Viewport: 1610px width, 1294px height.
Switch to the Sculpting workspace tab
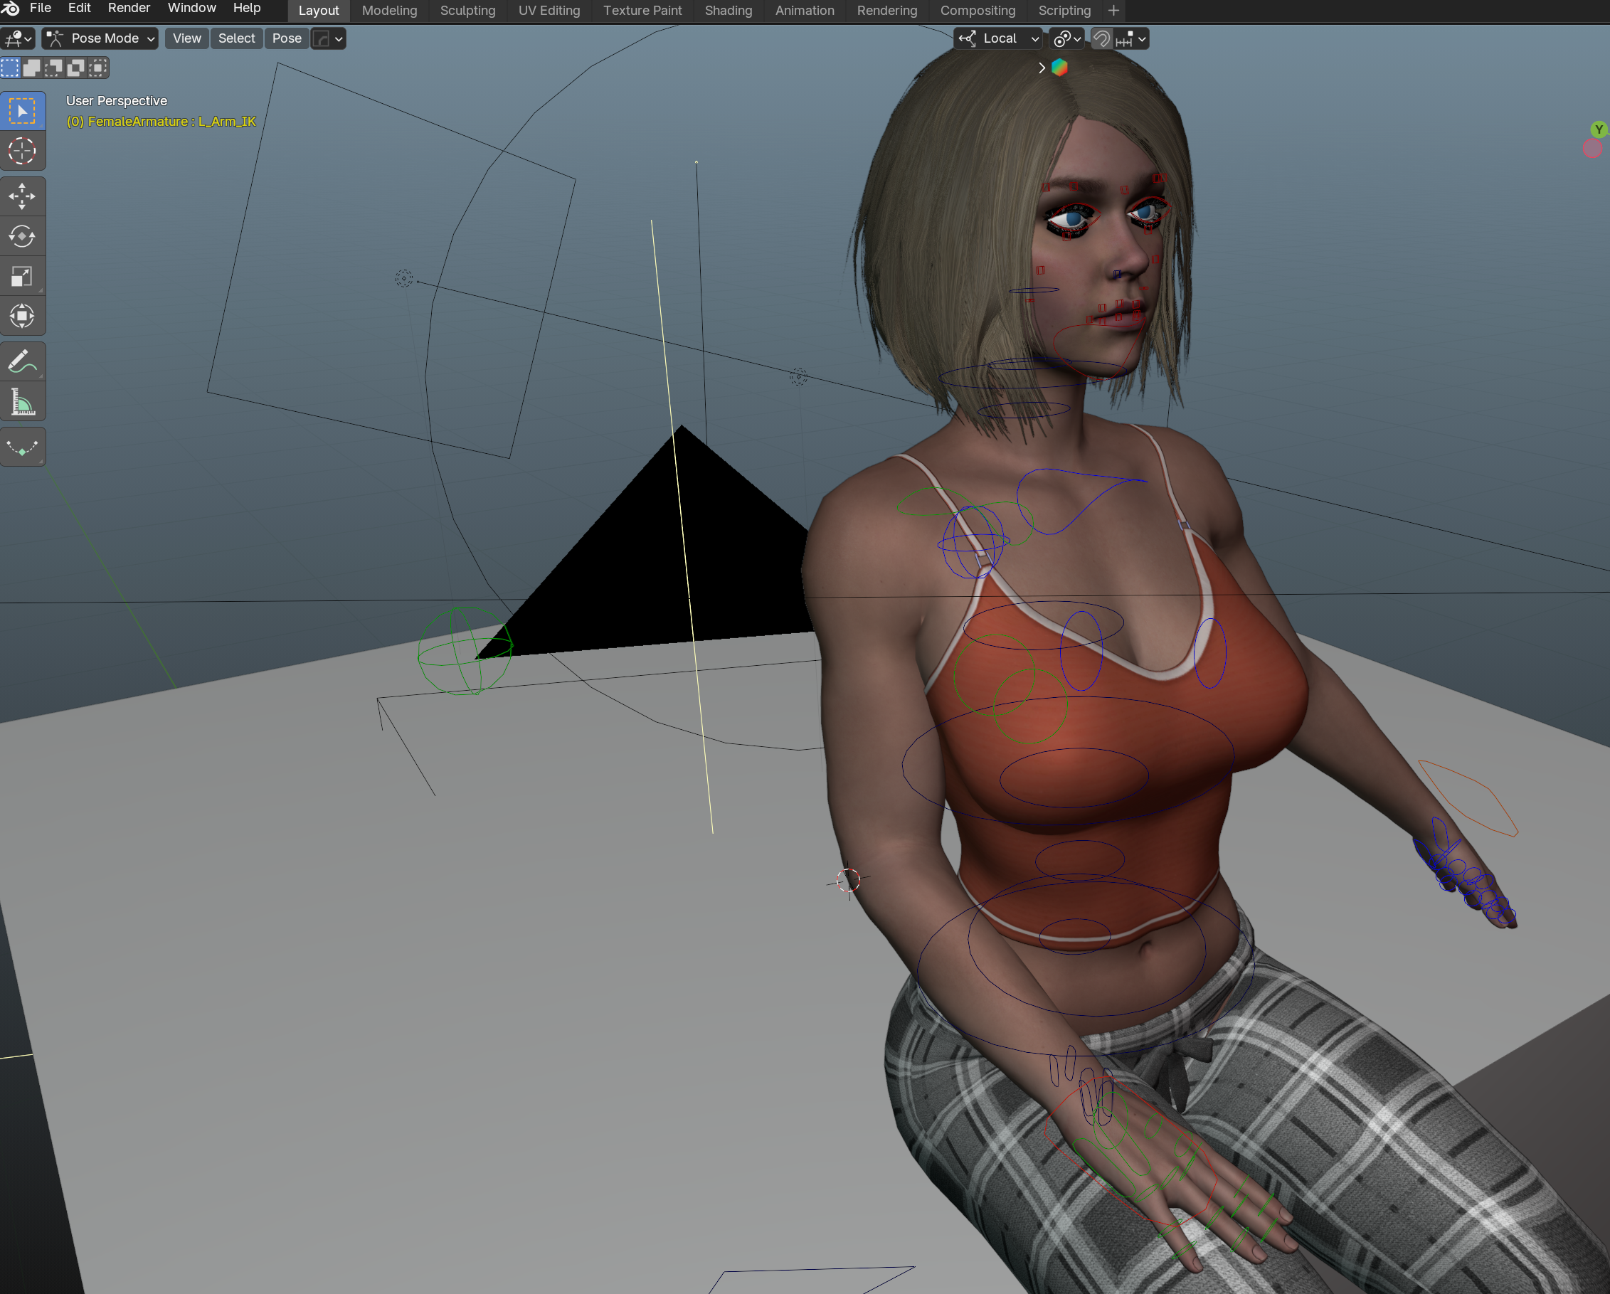[x=467, y=11]
